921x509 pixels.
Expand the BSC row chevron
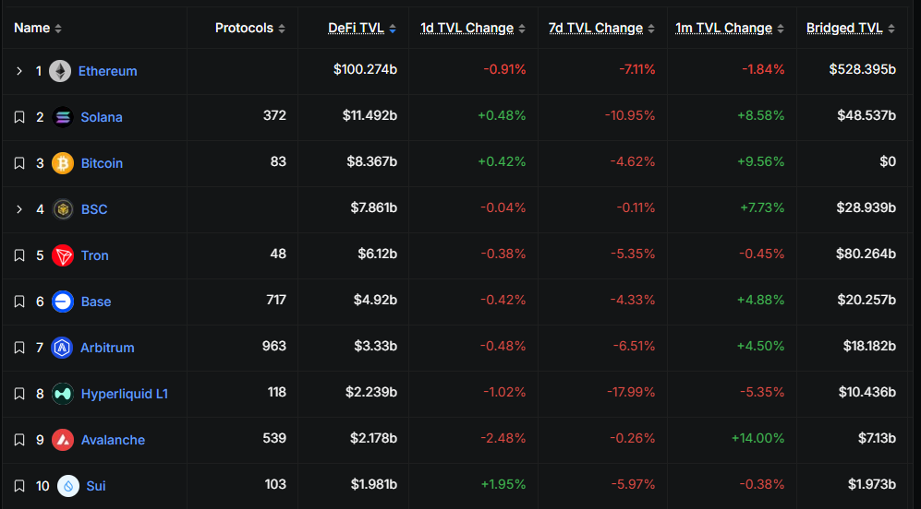19,209
